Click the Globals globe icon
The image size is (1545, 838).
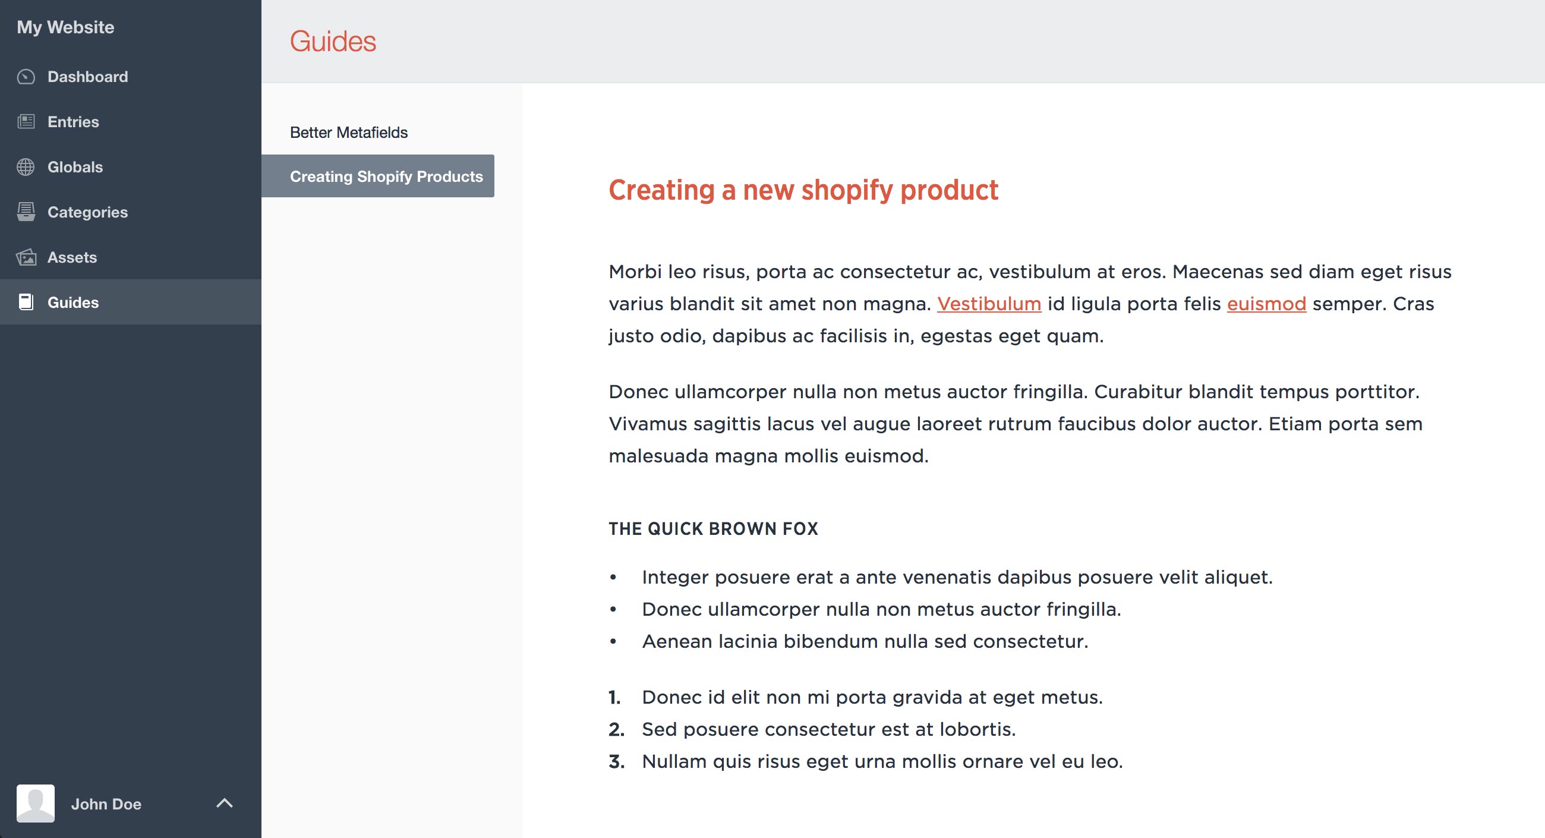26,167
